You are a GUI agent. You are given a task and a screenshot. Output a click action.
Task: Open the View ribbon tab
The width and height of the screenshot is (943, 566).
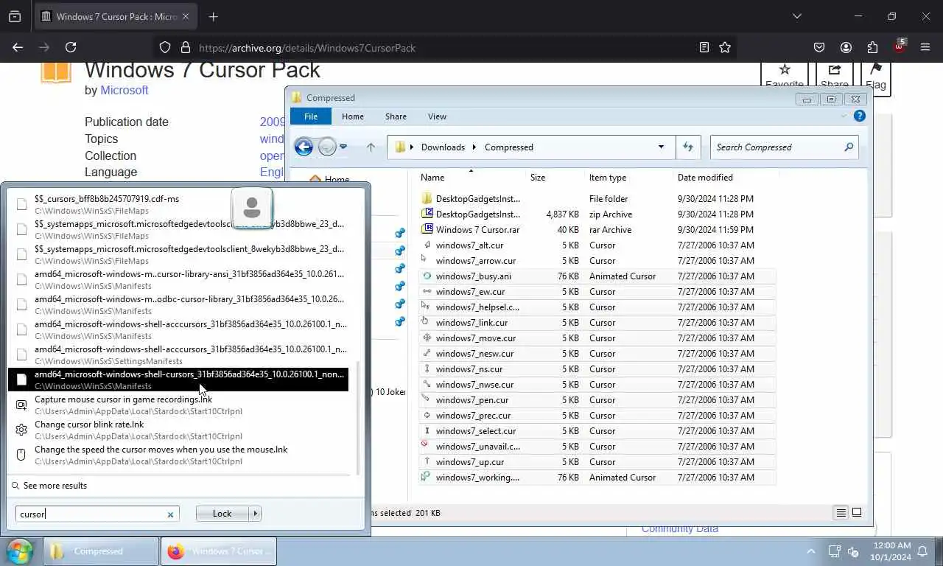[x=437, y=116]
